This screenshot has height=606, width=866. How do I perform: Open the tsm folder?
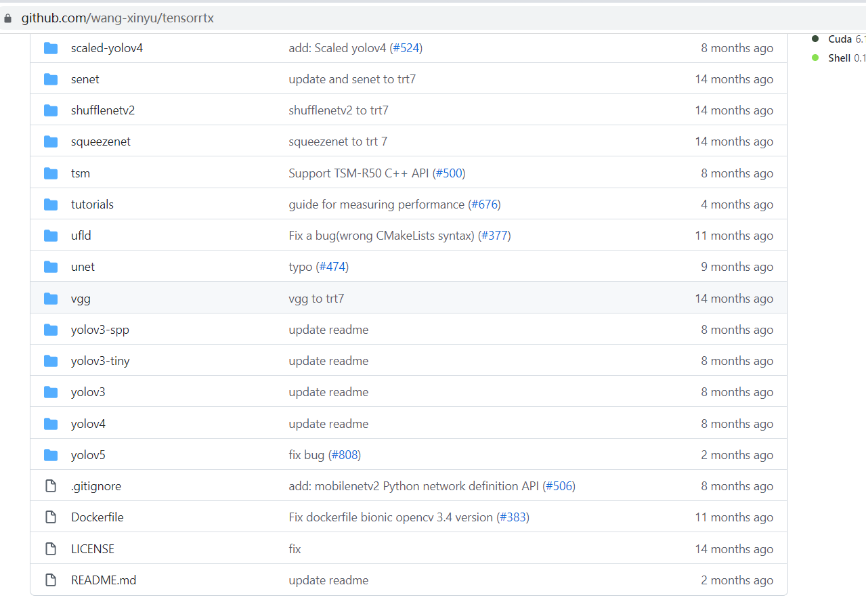pyautogui.click(x=81, y=173)
